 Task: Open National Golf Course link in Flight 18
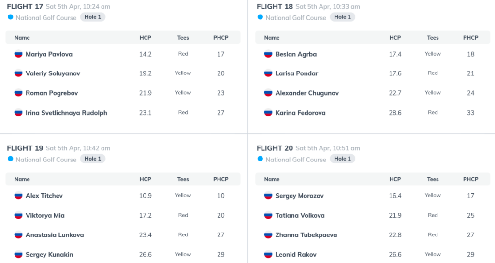[296, 18]
